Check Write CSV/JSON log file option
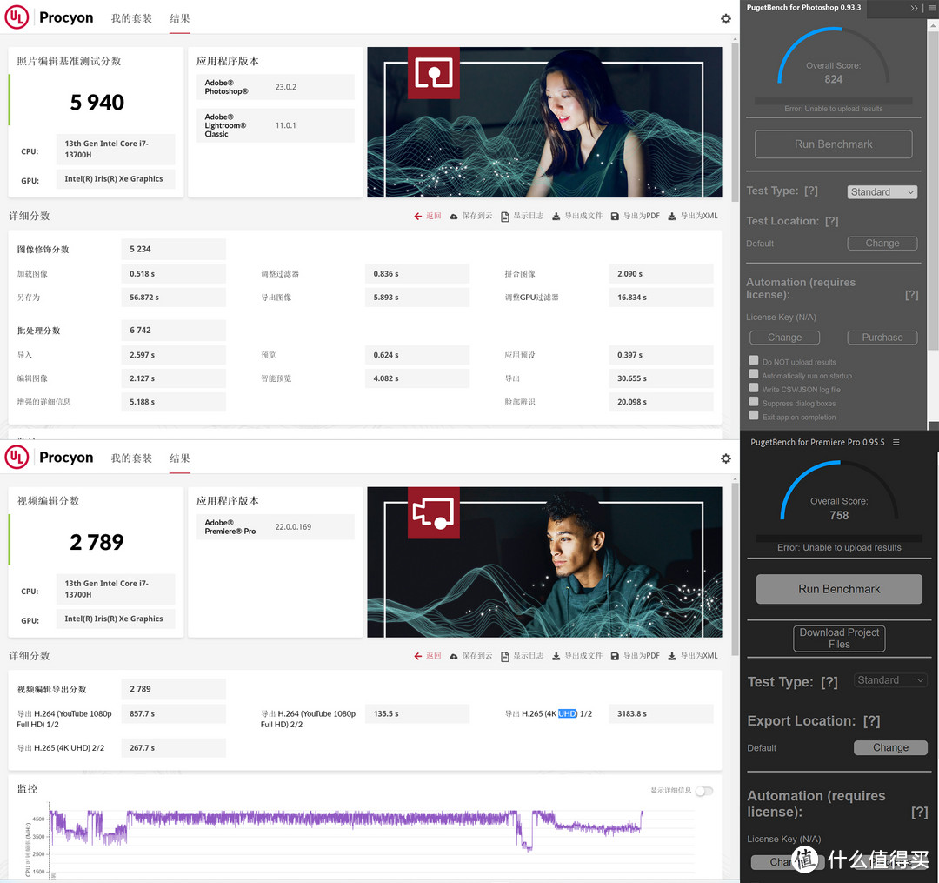 coord(754,389)
